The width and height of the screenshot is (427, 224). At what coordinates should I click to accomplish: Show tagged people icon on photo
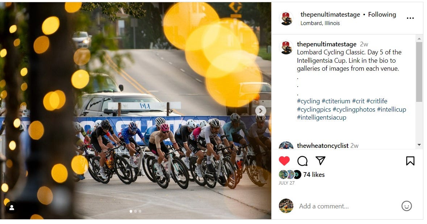coord(12,208)
